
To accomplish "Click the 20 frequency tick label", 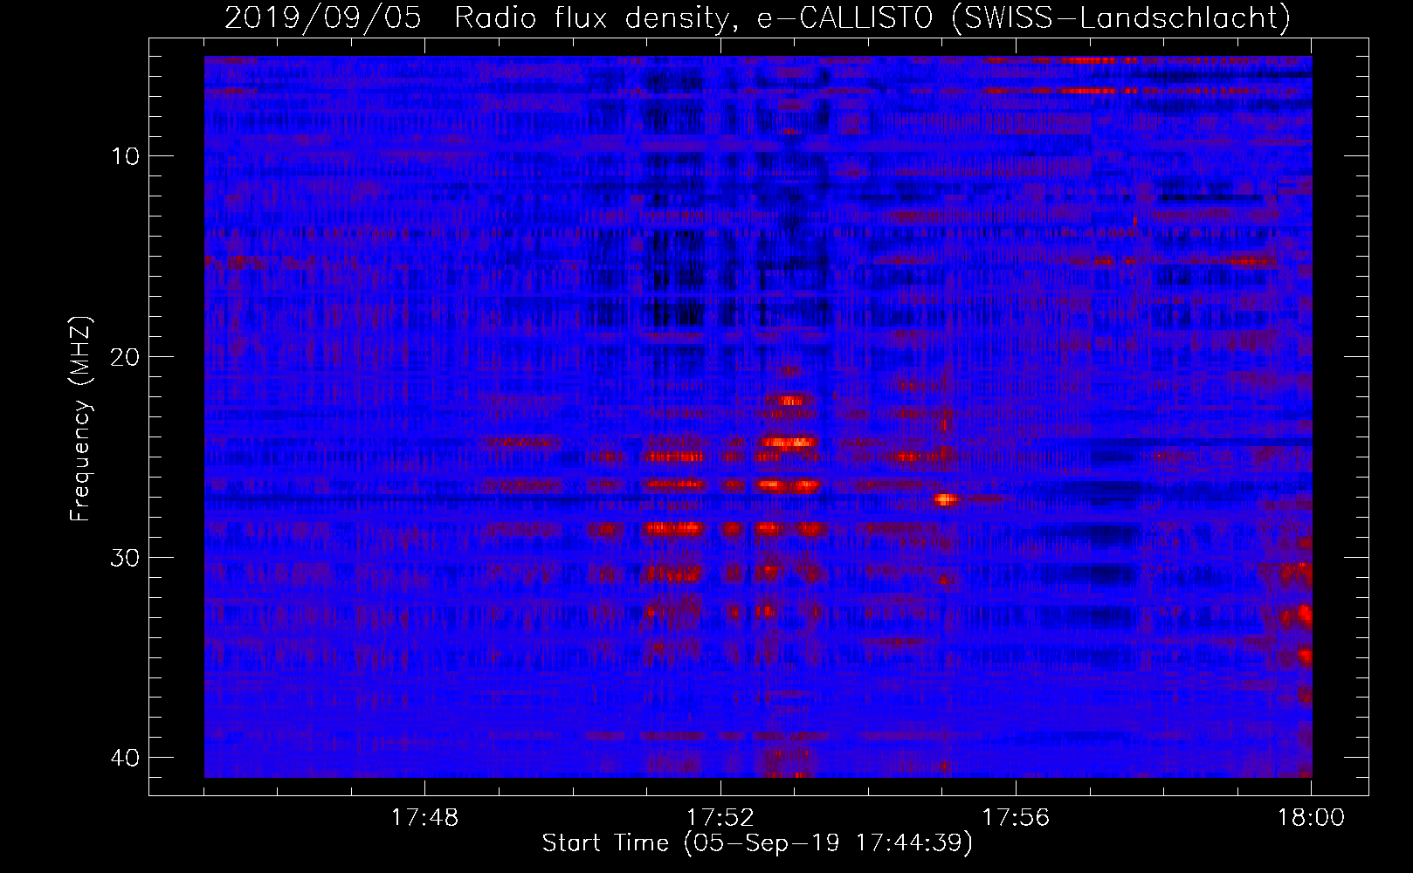I will (126, 357).
